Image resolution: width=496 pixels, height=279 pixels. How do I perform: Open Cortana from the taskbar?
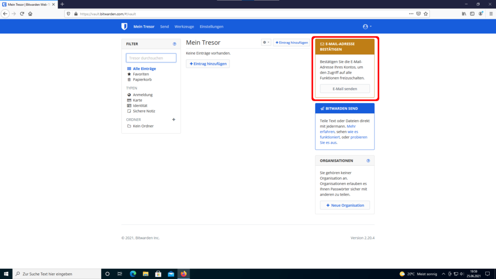[x=107, y=274]
